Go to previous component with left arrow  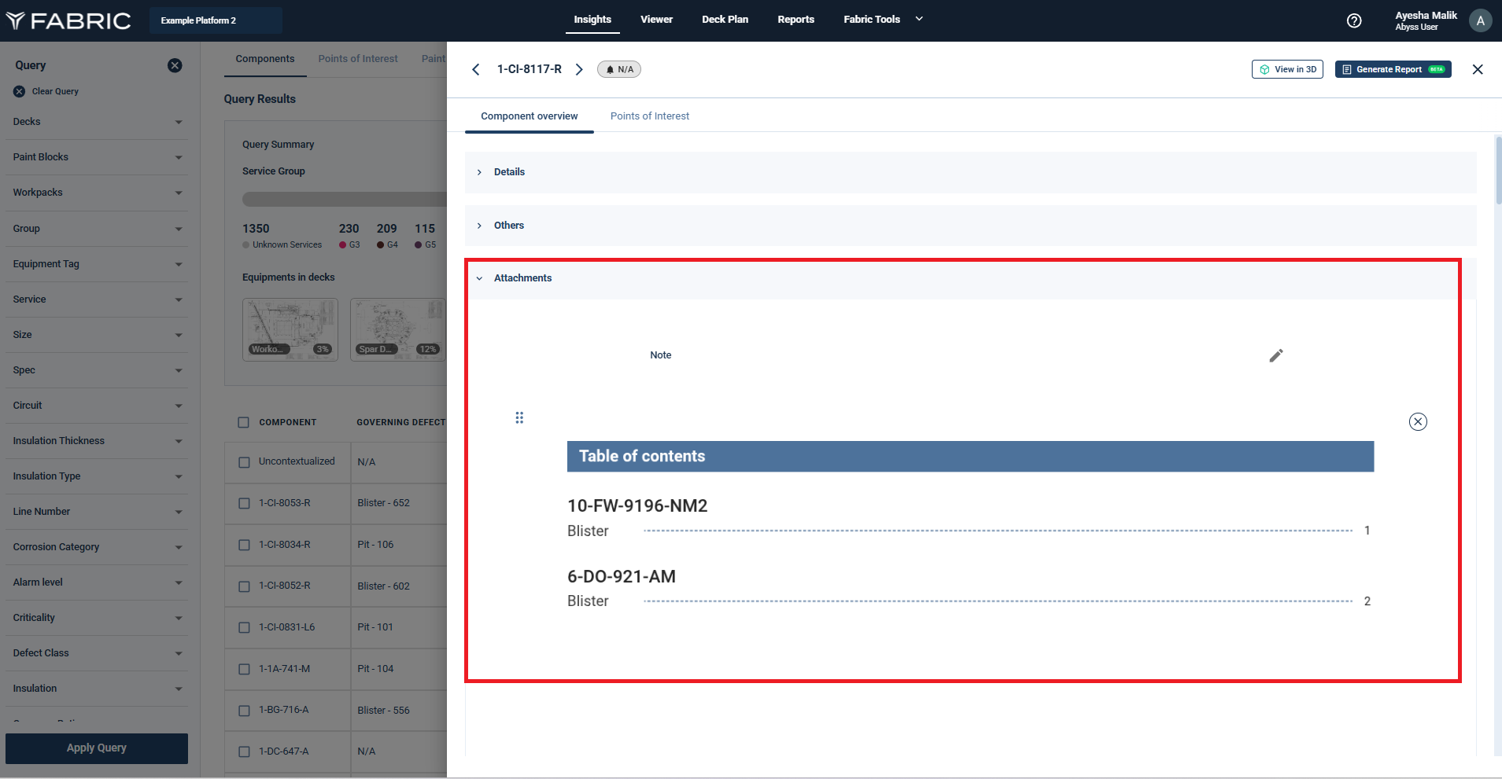pos(476,69)
